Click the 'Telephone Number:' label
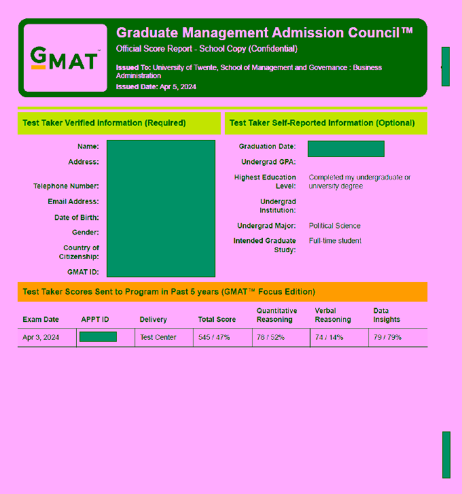 tap(66, 186)
